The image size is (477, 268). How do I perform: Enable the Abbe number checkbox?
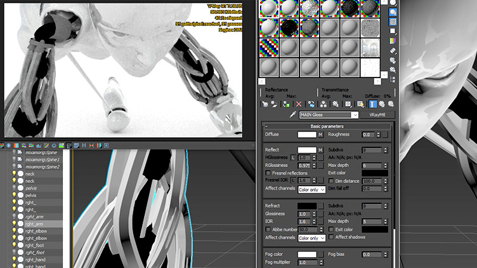pos(268,229)
